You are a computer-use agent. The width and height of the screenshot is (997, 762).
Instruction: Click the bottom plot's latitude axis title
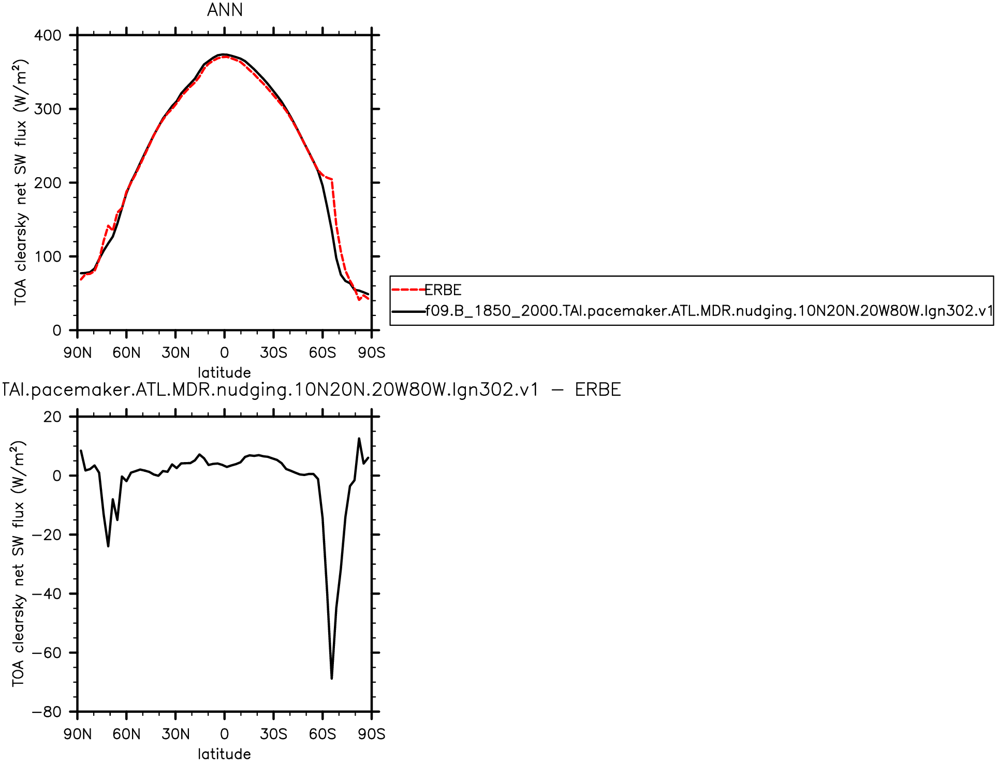click(x=224, y=754)
